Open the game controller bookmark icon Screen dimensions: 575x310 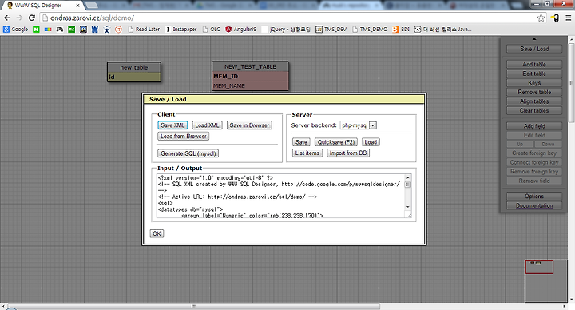tap(60, 30)
